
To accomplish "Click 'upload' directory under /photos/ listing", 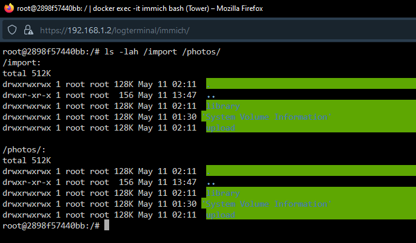I will click(221, 215).
